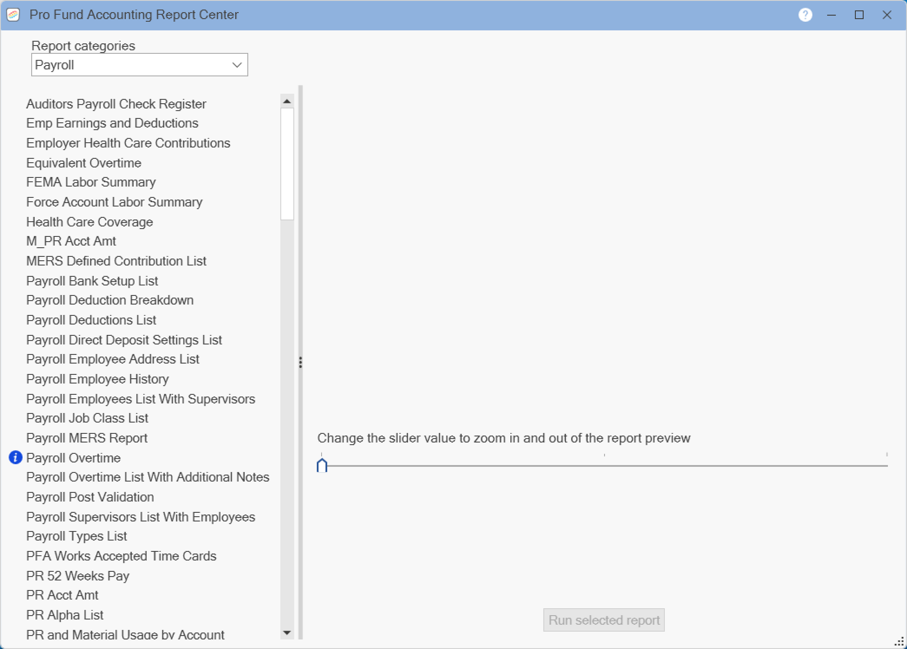Select the PR Alpha List report
Viewport: 907px width, 649px height.
coord(65,615)
